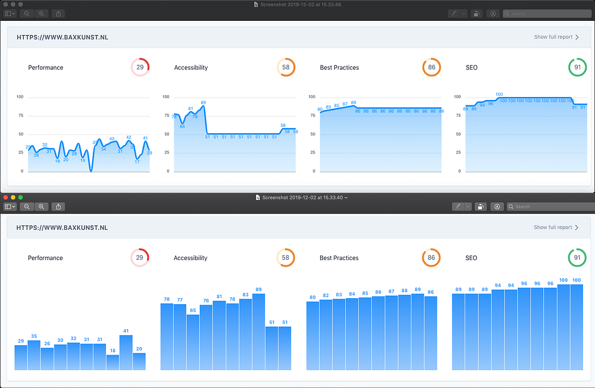The image size is (595, 388).
Task: Open title dropdown chevron of Screenshot 15.33.40
Action: pyautogui.click(x=346, y=198)
